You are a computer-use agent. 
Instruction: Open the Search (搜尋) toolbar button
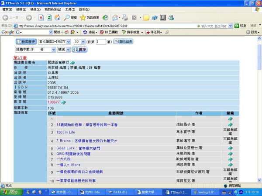click(70, 17)
